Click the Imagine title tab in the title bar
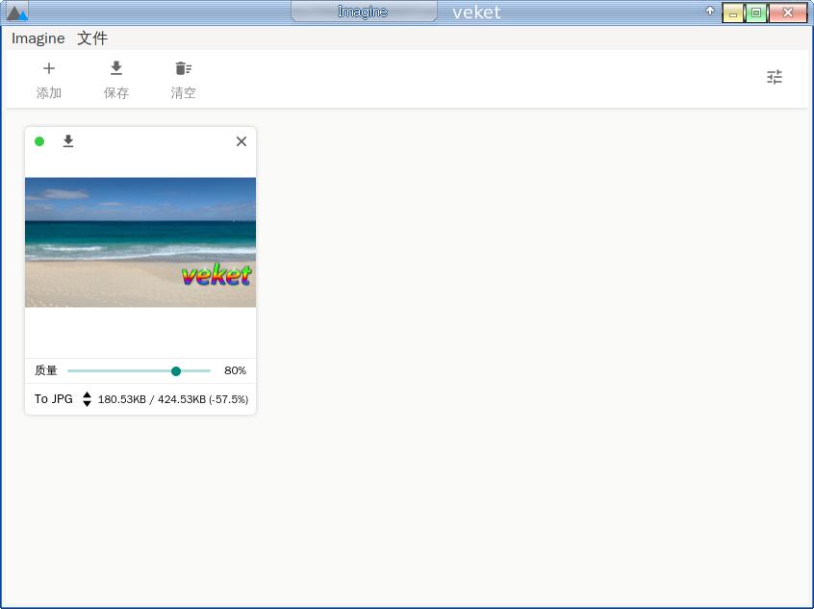Viewport: 814px width, 609px height. (363, 12)
